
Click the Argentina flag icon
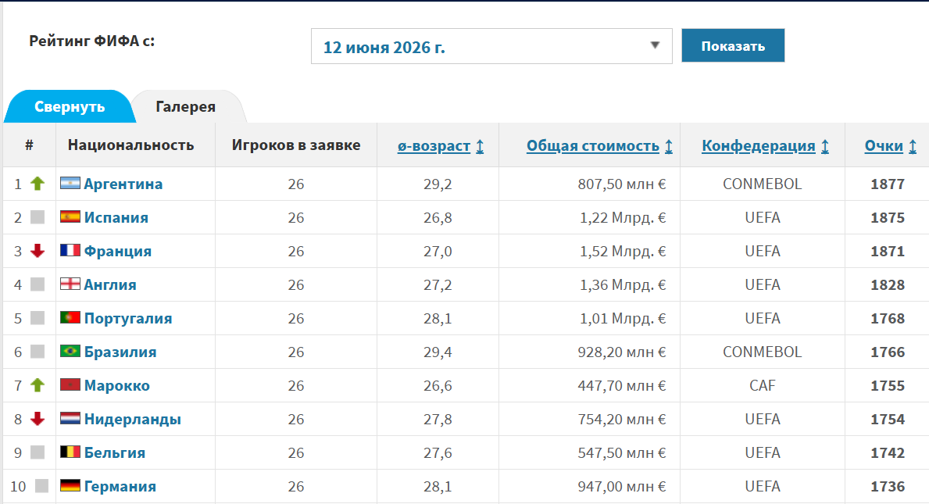70,184
